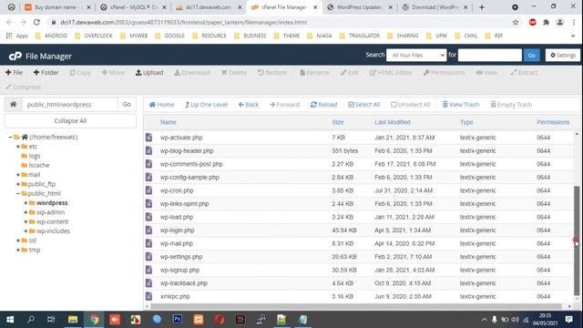
Task: Click the Delete toolbar button
Action: tap(234, 73)
